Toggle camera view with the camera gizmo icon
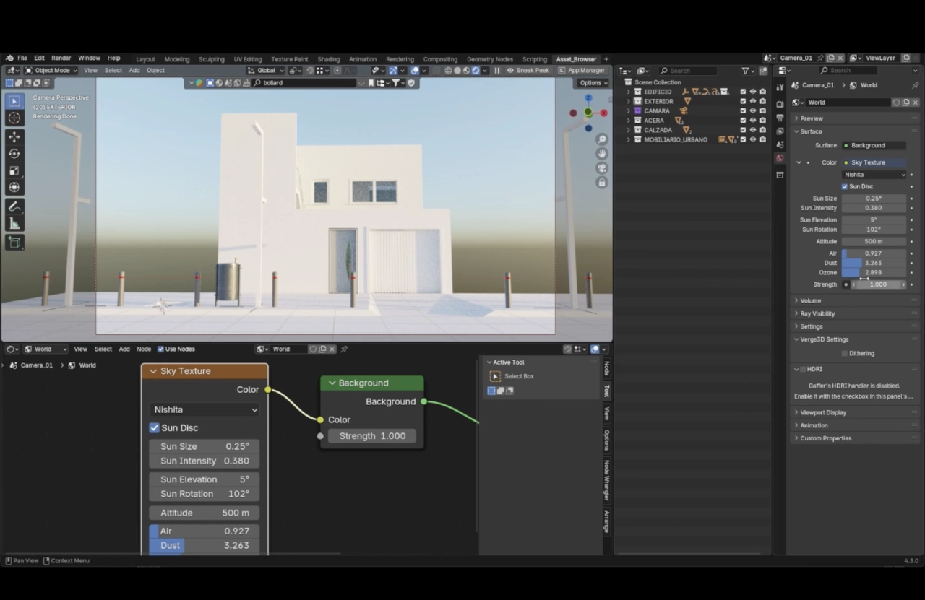The height and width of the screenshot is (600, 925). [601, 168]
